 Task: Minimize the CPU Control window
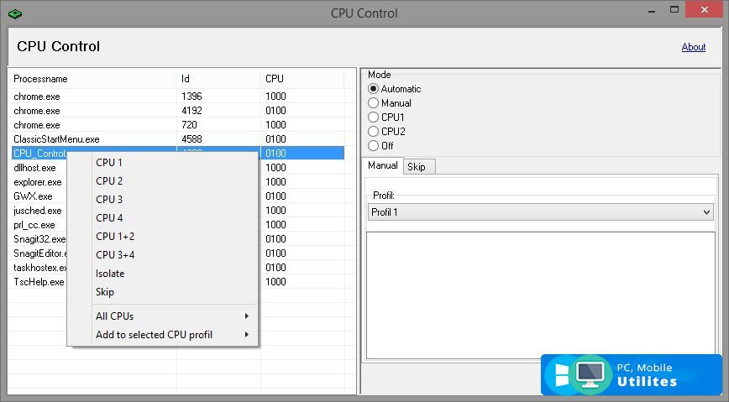pyautogui.click(x=652, y=10)
